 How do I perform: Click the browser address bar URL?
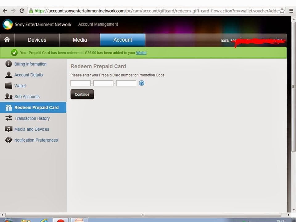(x=157, y=11)
